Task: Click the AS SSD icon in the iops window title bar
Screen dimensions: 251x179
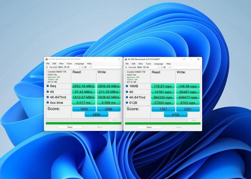Action: pos(125,59)
